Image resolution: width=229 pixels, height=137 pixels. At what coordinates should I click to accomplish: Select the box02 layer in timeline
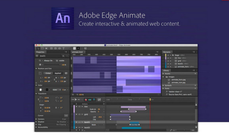87,128
